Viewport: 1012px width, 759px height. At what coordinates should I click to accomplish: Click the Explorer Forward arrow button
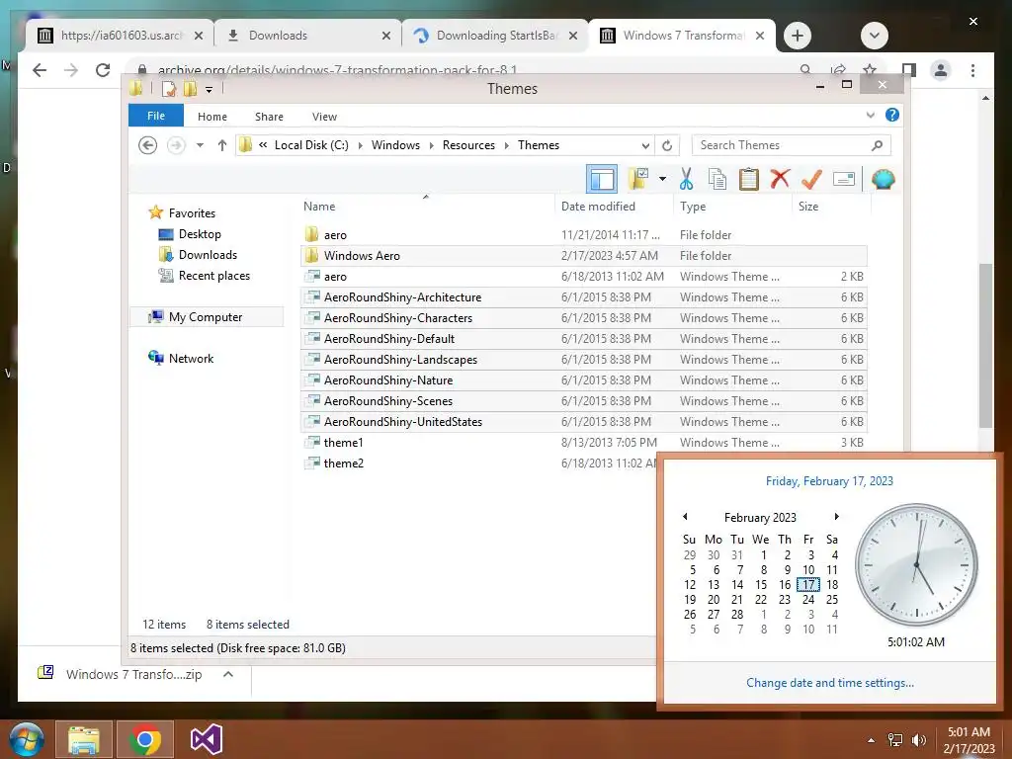click(x=176, y=145)
